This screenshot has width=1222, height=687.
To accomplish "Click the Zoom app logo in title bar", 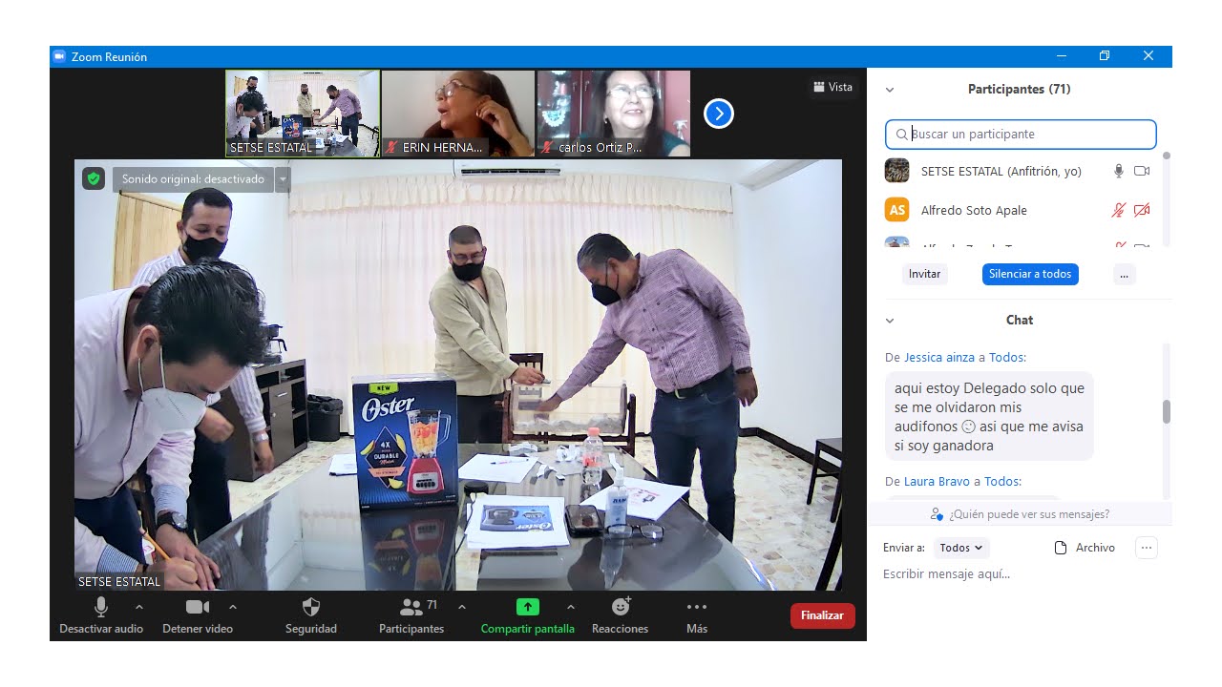I will [x=59, y=56].
